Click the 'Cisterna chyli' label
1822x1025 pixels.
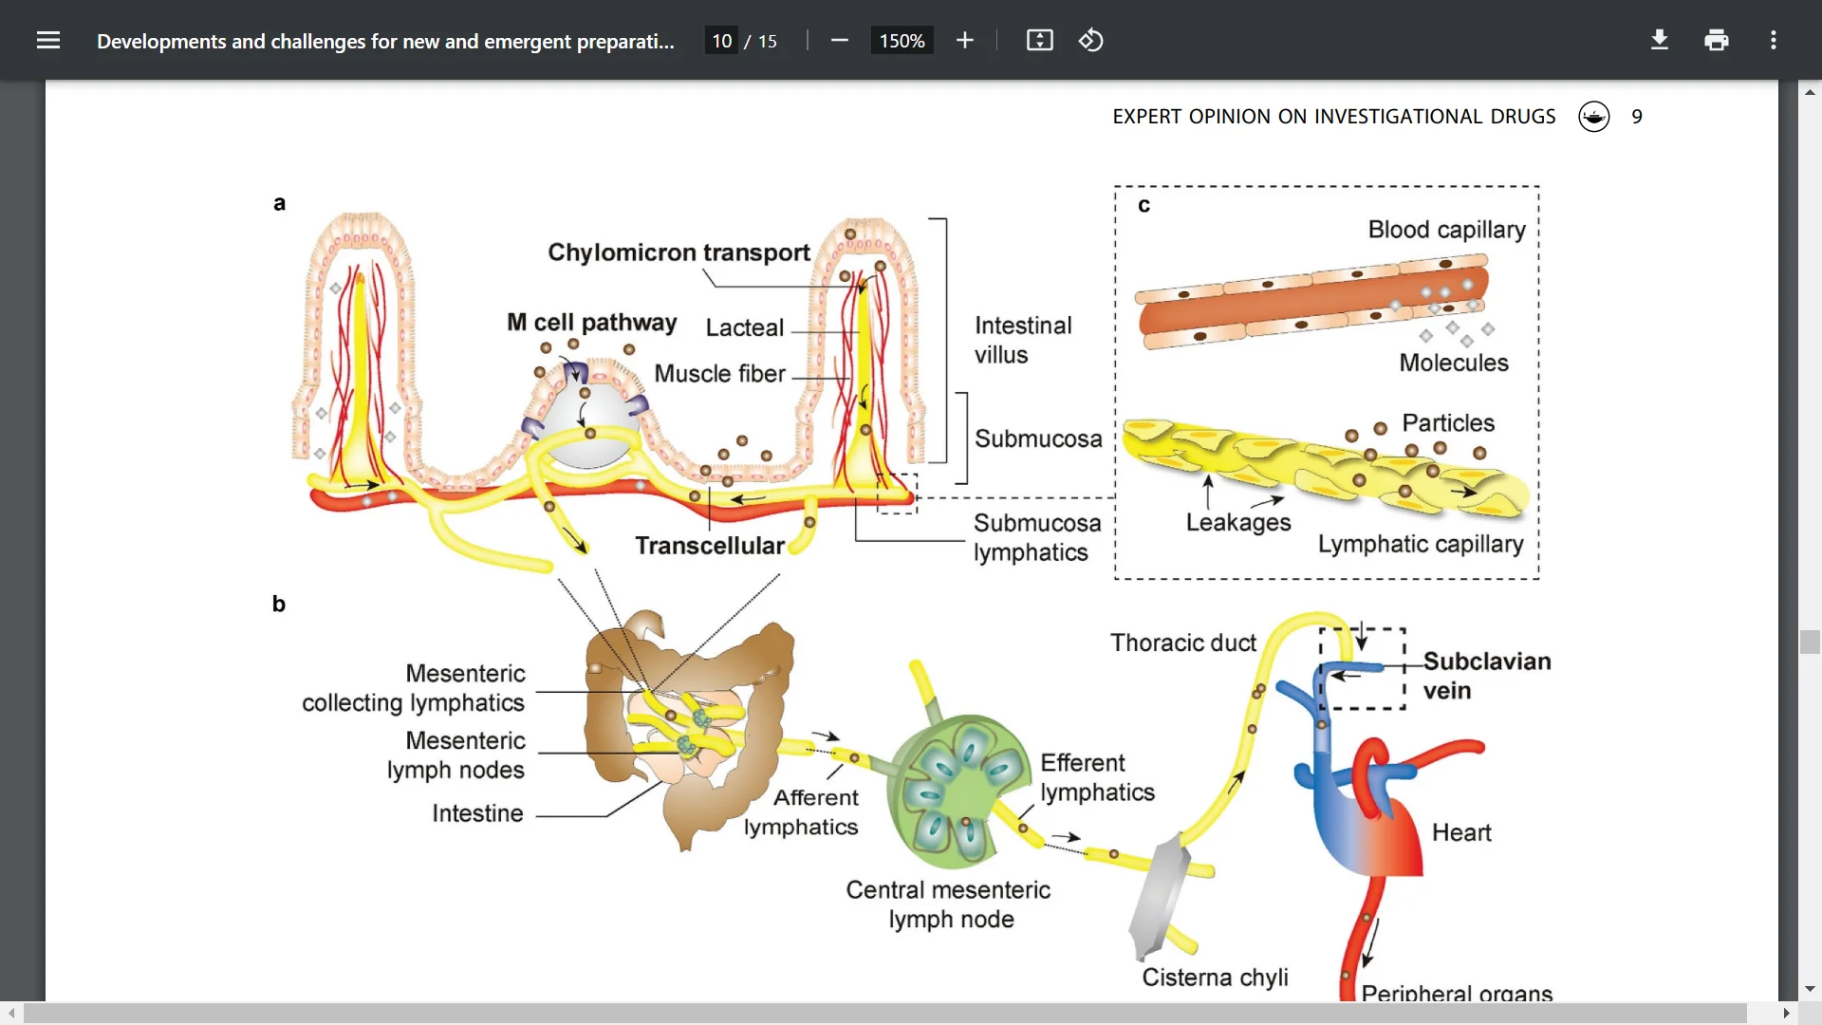click(1215, 978)
